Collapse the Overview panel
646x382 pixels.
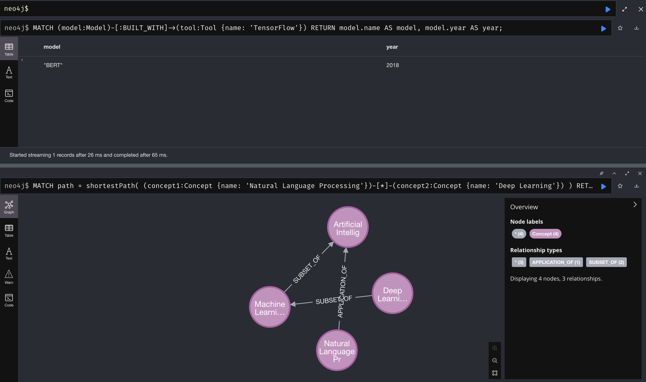click(635, 205)
